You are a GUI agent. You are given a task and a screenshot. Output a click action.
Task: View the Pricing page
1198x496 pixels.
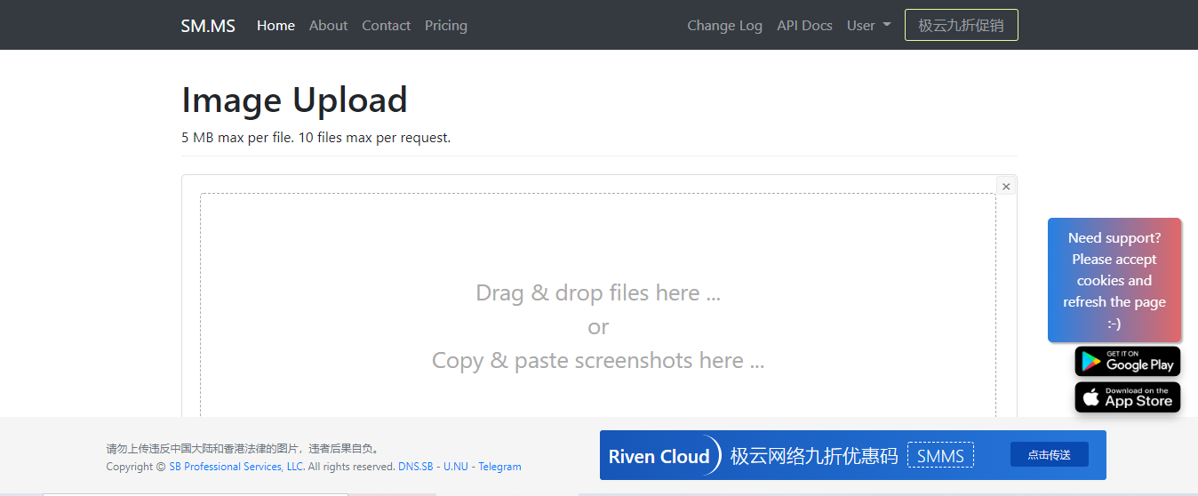point(446,26)
